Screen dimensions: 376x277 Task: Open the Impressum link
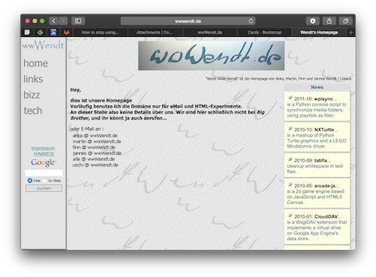(43, 148)
